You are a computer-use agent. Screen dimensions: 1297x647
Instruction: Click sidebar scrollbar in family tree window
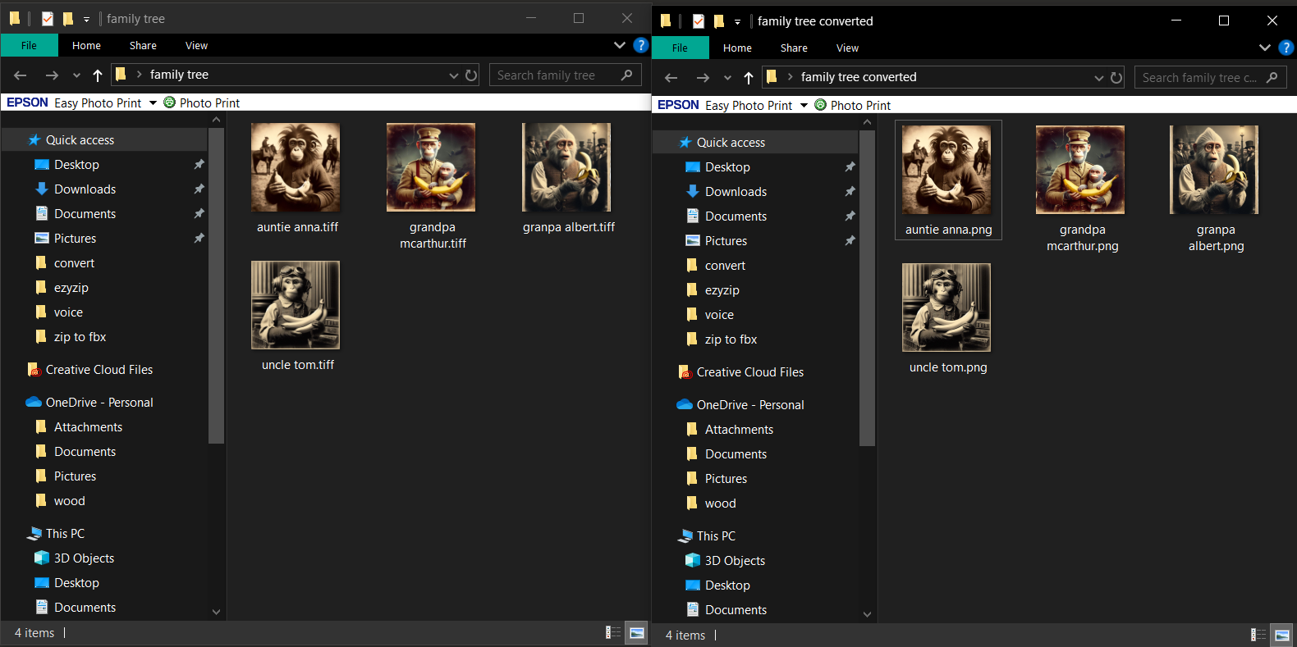[x=217, y=285]
